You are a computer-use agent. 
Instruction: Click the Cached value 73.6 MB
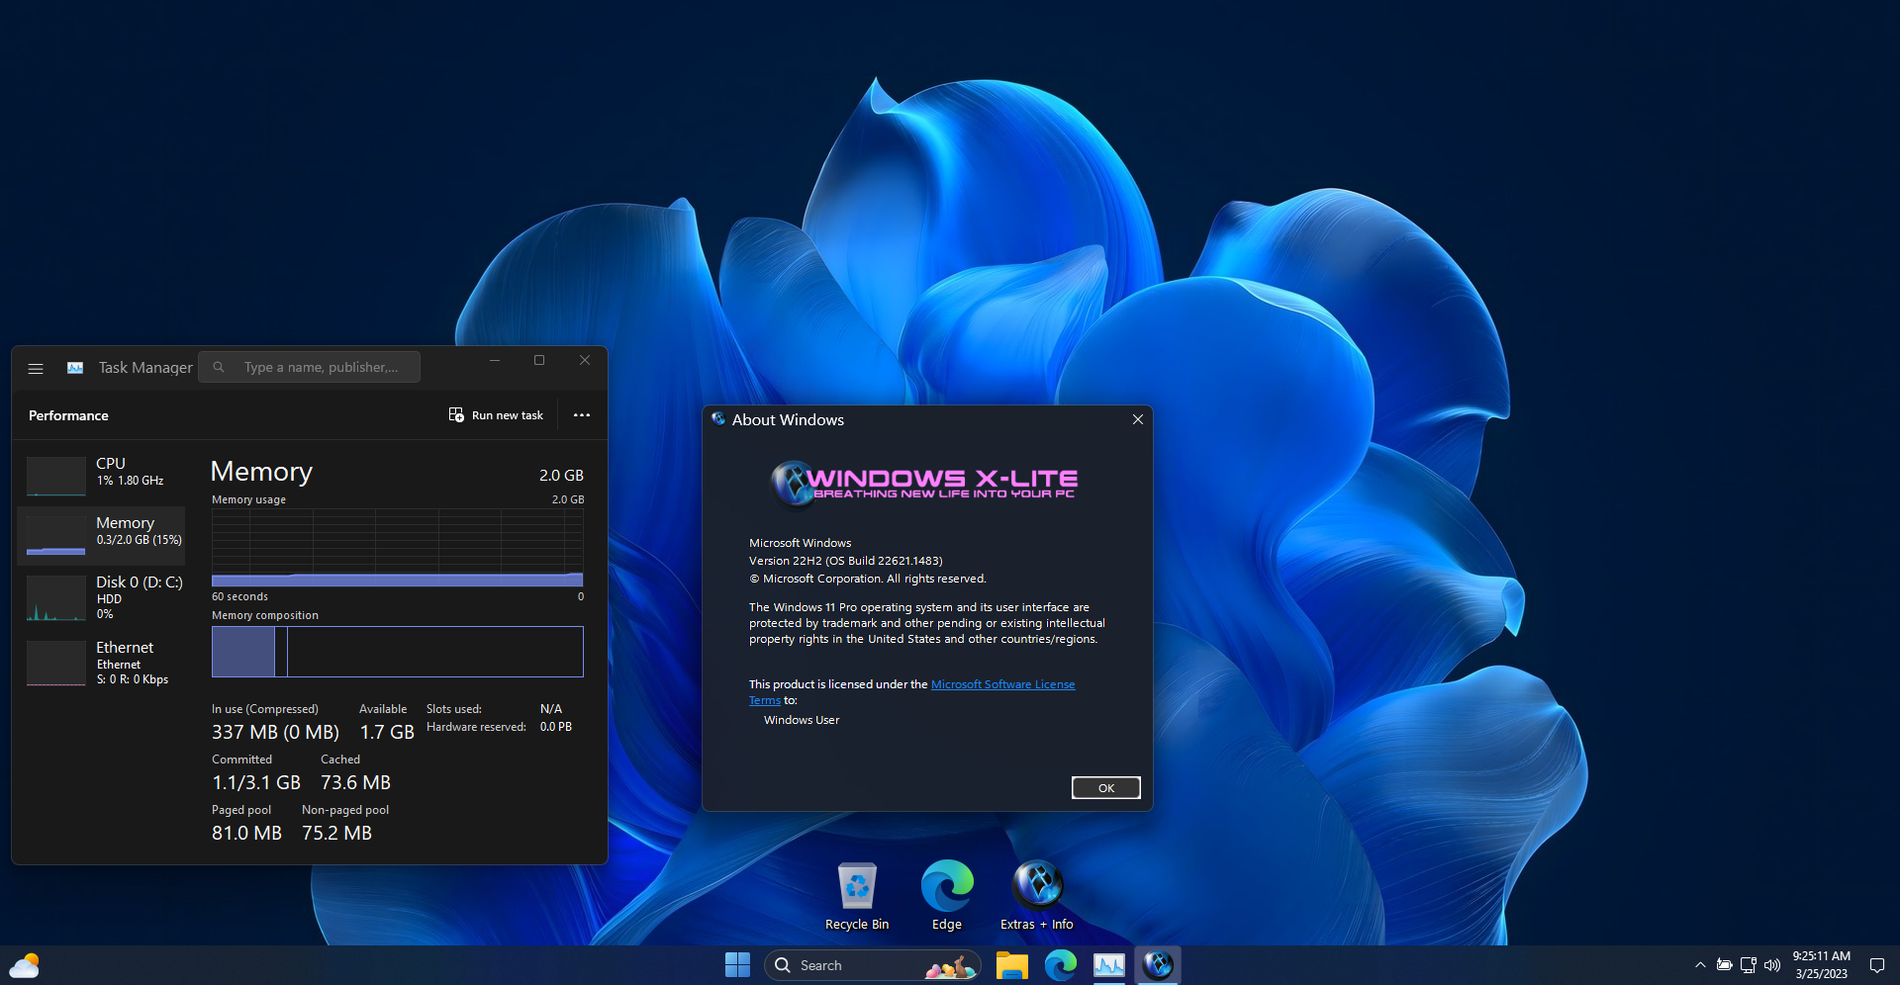pyautogui.click(x=355, y=783)
